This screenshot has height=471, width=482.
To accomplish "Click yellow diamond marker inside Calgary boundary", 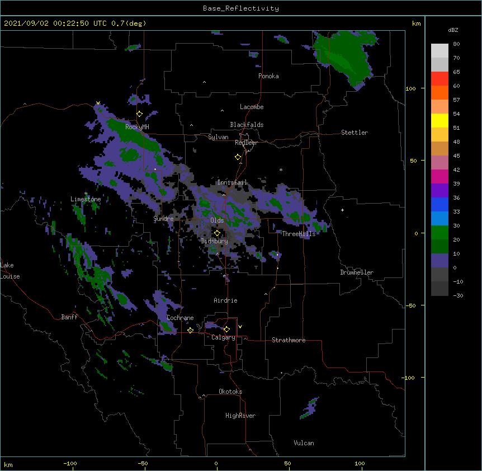I will [226, 329].
